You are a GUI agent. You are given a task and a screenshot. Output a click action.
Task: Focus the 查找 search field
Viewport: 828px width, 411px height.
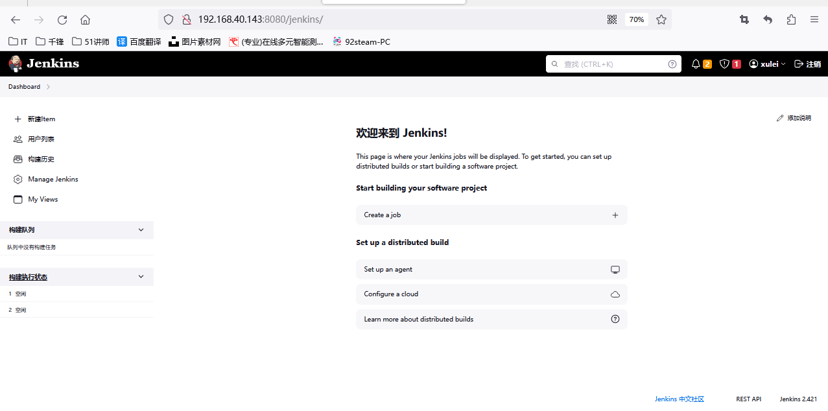613,64
